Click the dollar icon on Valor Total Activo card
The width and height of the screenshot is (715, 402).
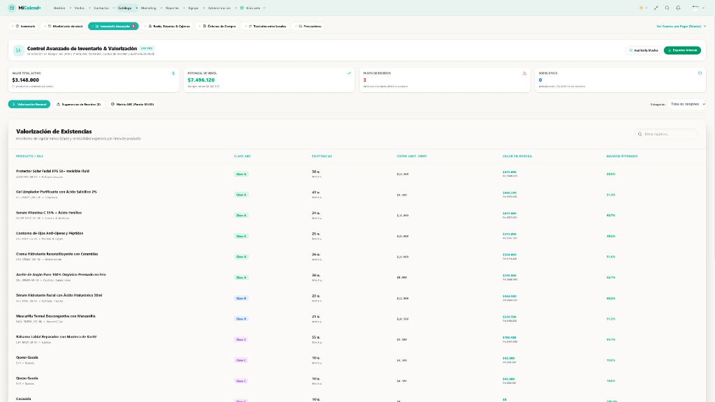[x=173, y=73]
